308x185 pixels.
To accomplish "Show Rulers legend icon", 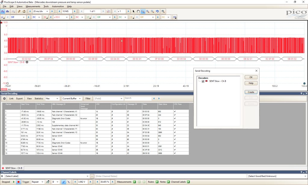I will (157, 182).
